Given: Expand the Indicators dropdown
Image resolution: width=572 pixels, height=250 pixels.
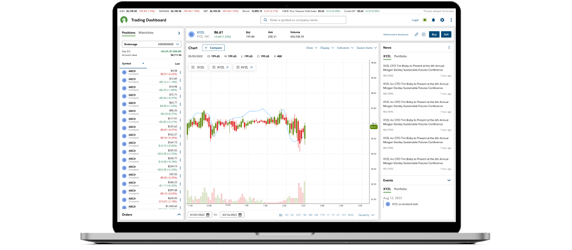Looking at the screenshot, I should pyautogui.click(x=345, y=48).
